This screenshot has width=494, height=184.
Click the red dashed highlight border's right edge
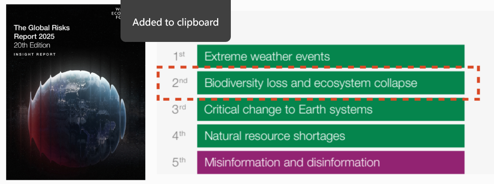[478, 83]
